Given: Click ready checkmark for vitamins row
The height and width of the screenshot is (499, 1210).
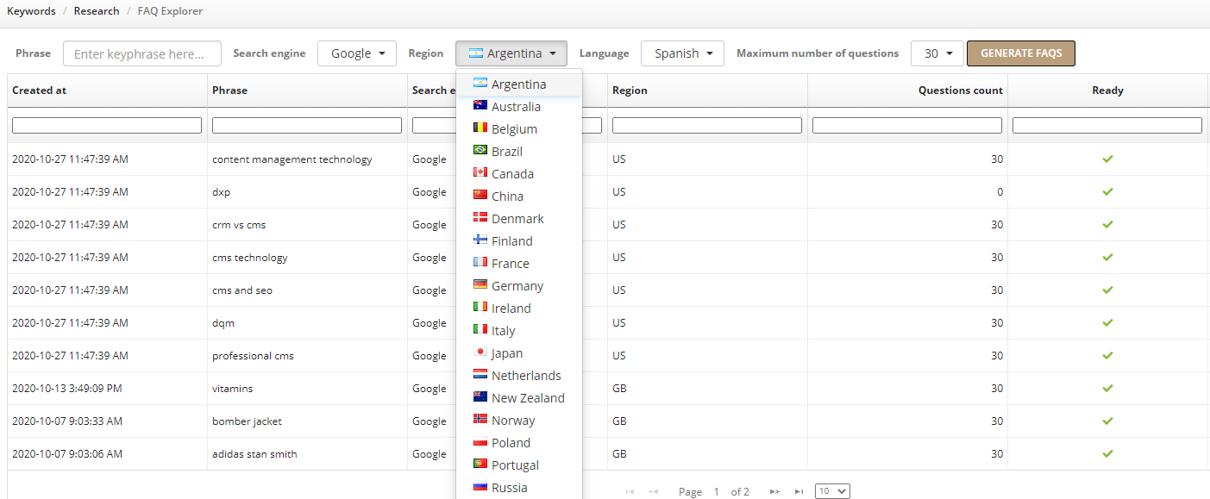Looking at the screenshot, I should tap(1108, 389).
